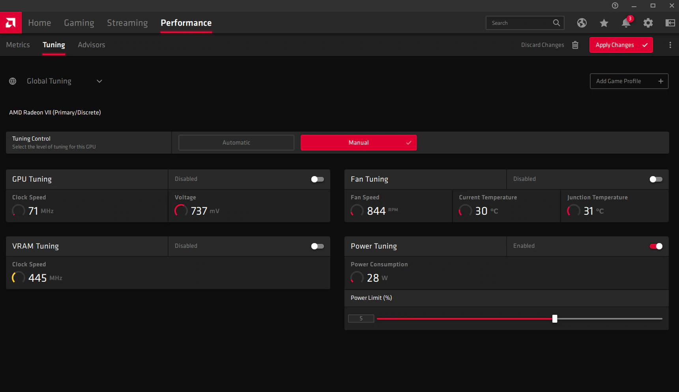Click the discard changes trash icon

click(575, 45)
